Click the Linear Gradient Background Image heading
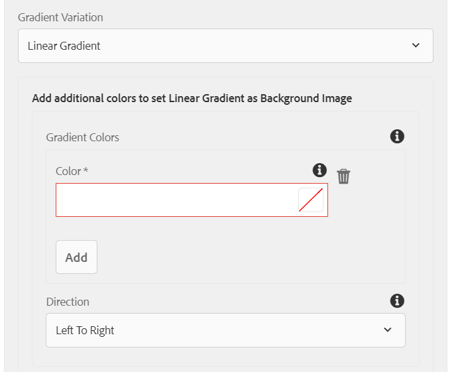 [x=192, y=98]
